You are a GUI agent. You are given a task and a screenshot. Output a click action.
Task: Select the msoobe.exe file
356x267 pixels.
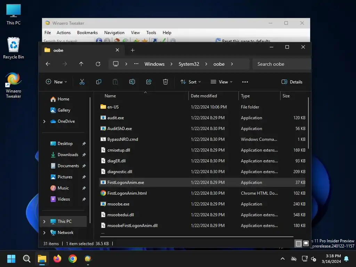[x=203, y=204]
